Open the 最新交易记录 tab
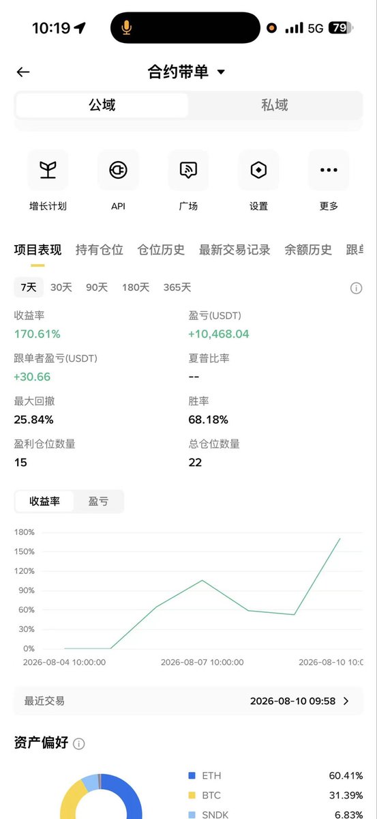377x819 pixels. click(x=235, y=250)
